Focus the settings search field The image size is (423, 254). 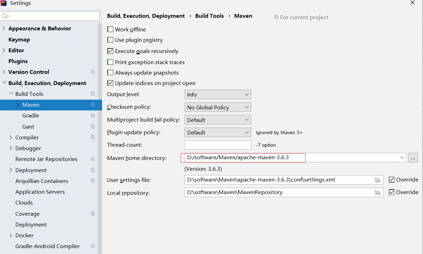(x=50, y=16)
